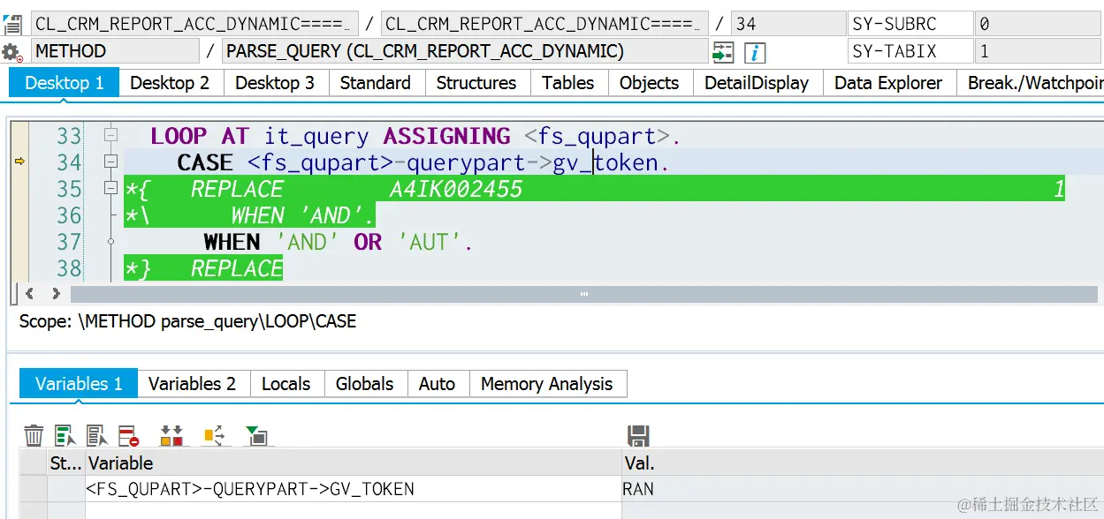Click 'AUT' in code line 37
Screen dimensions: 1104x519
point(429,242)
